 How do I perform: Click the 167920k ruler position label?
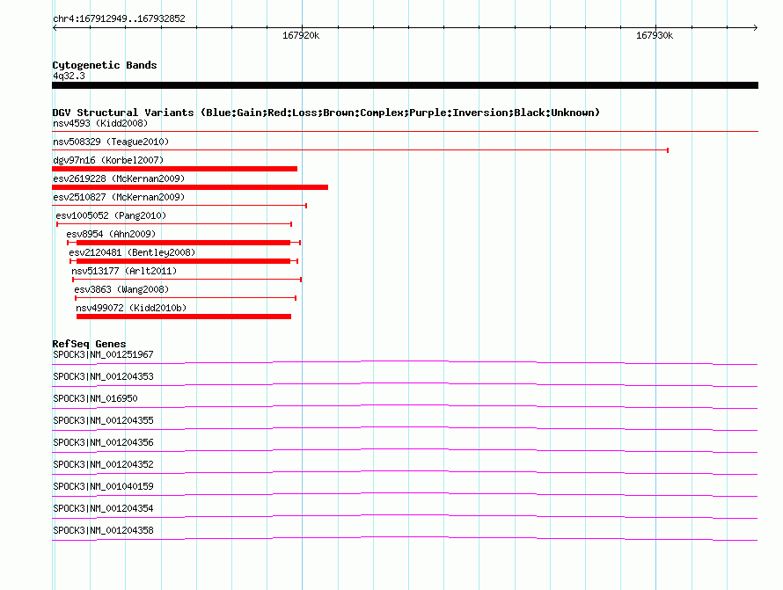click(x=301, y=35)
